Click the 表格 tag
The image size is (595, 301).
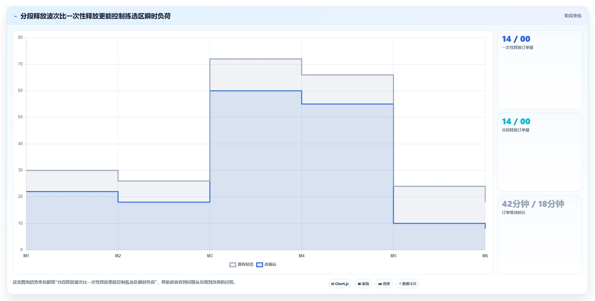pyautogui.click(x=363, y=284)
